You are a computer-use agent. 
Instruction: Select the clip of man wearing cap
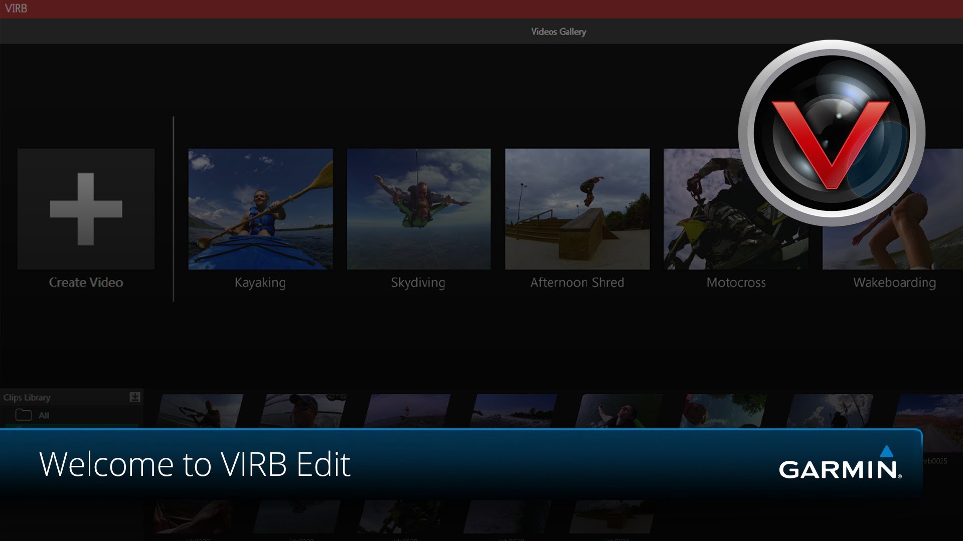coord(304,411)
